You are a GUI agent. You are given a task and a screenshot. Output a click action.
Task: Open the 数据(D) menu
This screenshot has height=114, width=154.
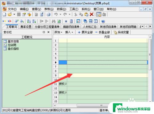click(62, 9)
